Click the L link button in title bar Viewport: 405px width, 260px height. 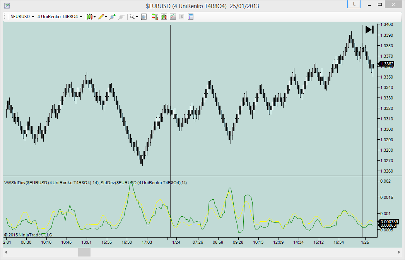(354, 4)
